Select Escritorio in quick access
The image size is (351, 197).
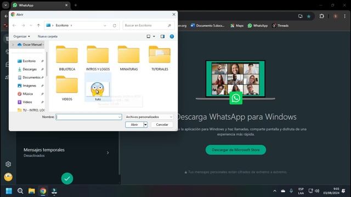[x=29, y=61]
